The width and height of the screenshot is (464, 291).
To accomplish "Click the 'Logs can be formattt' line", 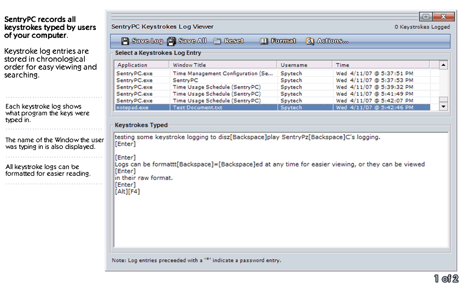I will (x=269, y=164).
